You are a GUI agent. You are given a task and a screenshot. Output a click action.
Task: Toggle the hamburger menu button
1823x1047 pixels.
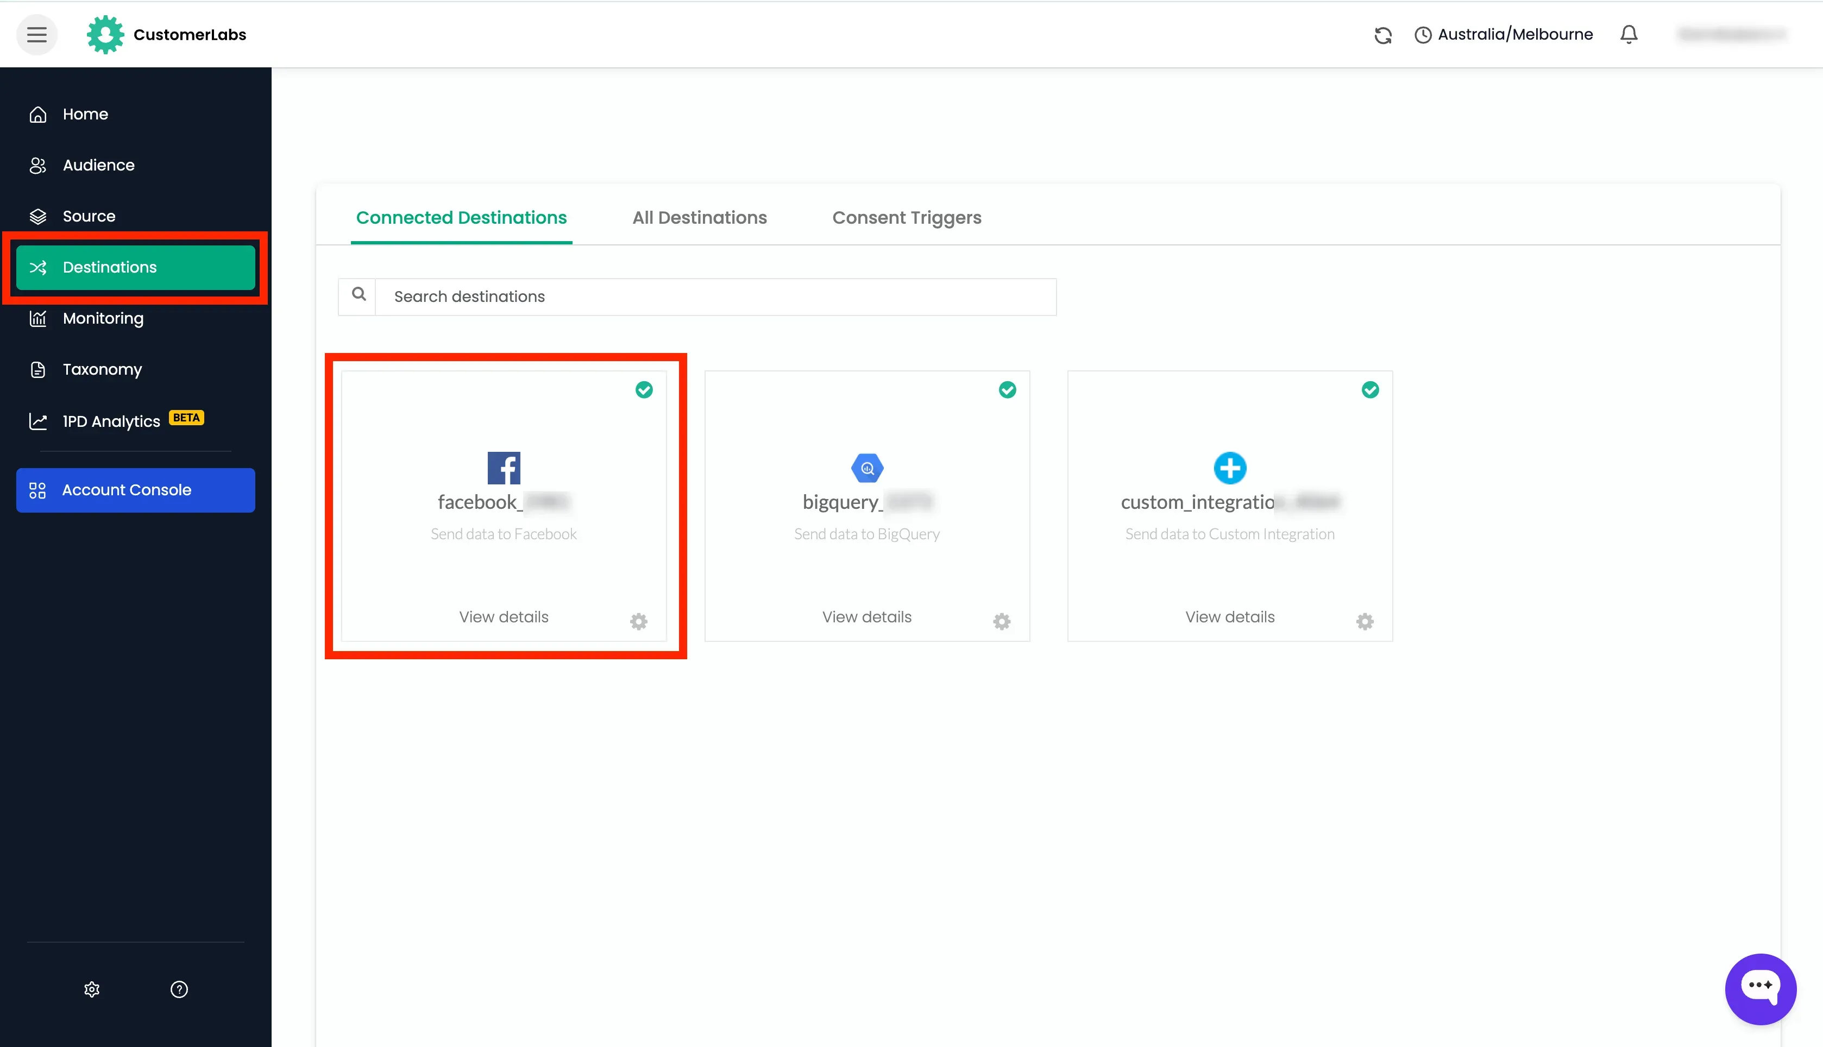click(37, 35)
